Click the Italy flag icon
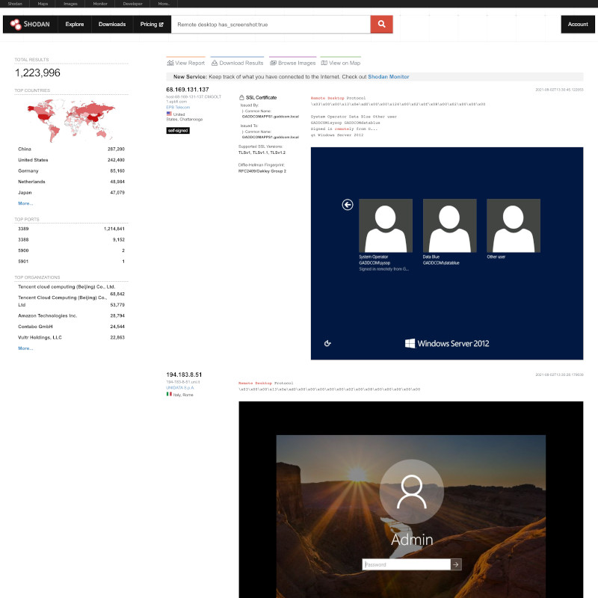Screen dimensions: 598x598 click(169, 394)
